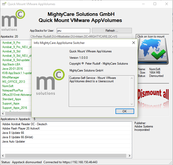Click the status bar resize grip
Viewport: 173px width, 165px height.
[x=171, y=163]
